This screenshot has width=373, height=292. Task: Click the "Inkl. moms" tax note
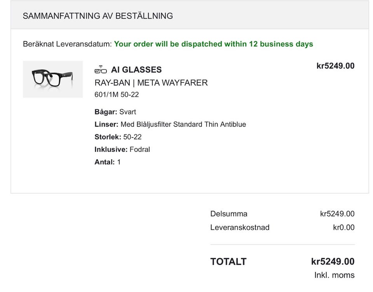point(334,275)
